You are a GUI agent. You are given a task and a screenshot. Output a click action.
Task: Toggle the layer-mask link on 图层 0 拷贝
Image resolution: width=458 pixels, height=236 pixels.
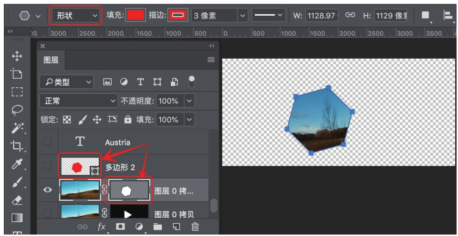[x=104, y=213]
